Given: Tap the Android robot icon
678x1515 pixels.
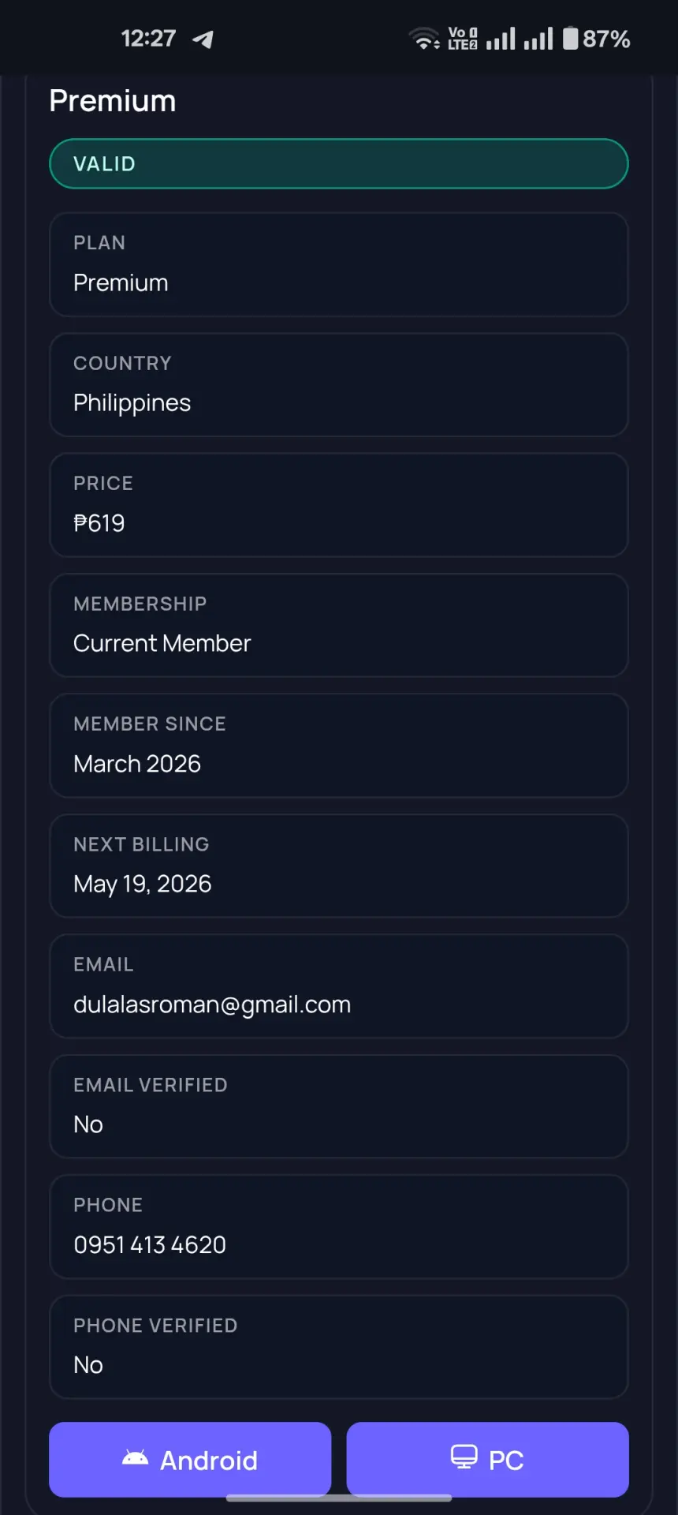Looking at the screenshot, I should pyautogui.click(x=135, y=1458).
